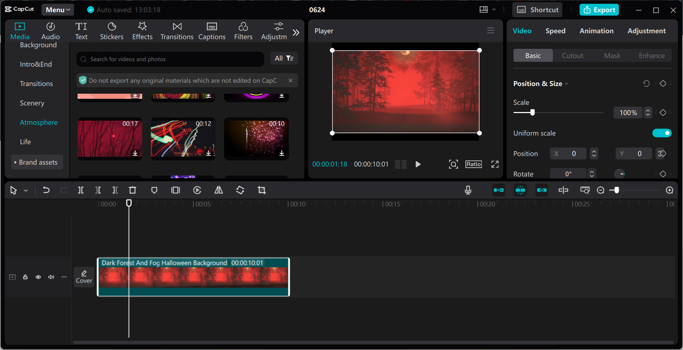Enter fullscreen player view
683x350 pixels.
(x=495, y=164)
